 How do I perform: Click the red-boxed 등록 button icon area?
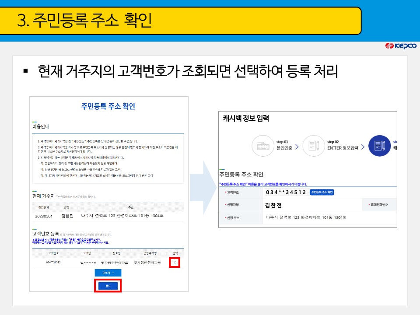pos(108,285)
